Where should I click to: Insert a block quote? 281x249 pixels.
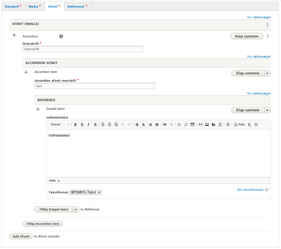(x=200, y=124)
